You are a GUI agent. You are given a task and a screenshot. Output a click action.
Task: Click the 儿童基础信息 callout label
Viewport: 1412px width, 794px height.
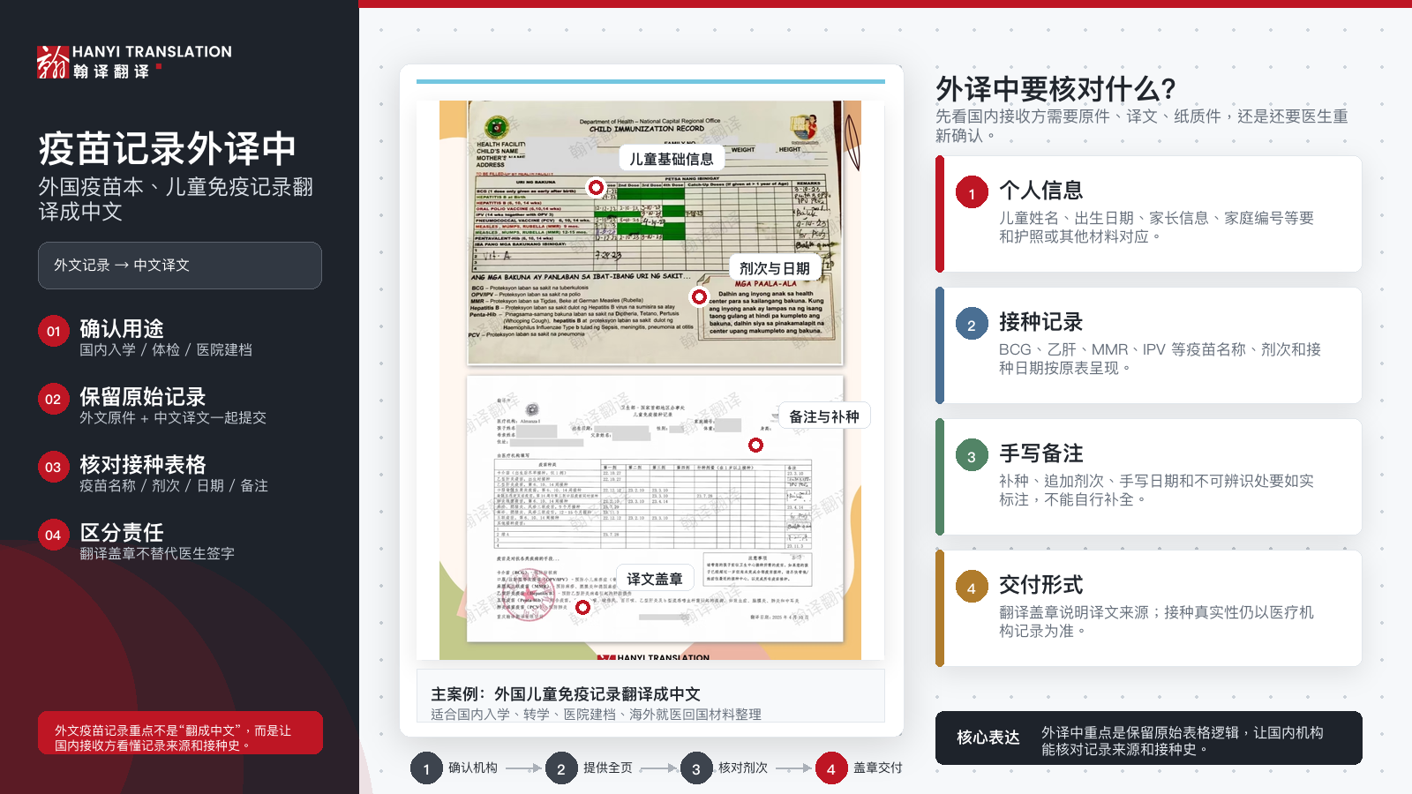[672, 159]
